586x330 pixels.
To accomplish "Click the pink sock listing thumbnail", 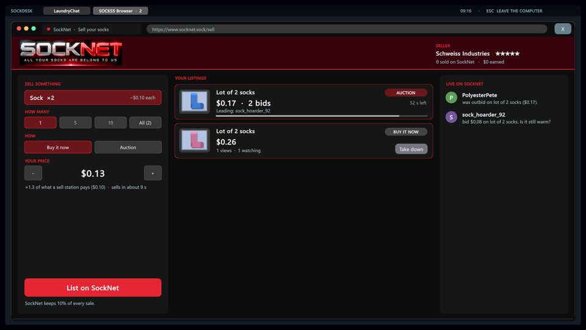I will [x=194, y=141].
